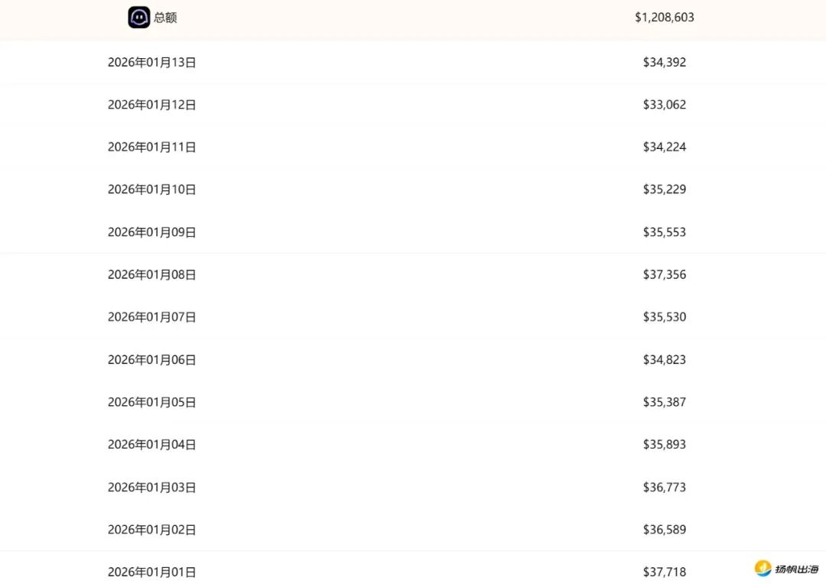Click the total amount $1,208,603
This screenshot has width=826, height=584.
pyautogui.click(x=664, y=17)
